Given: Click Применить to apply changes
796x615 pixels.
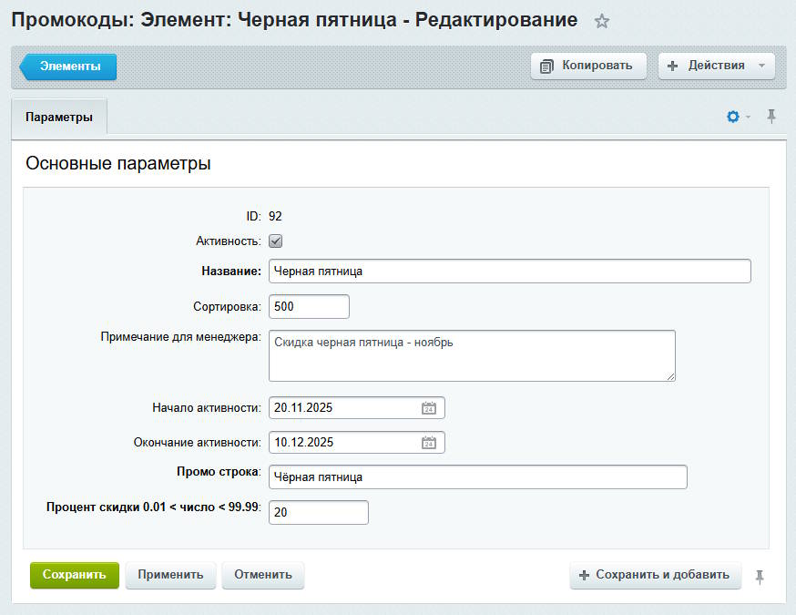Looking at the screenshot, I should pos(170,575).
